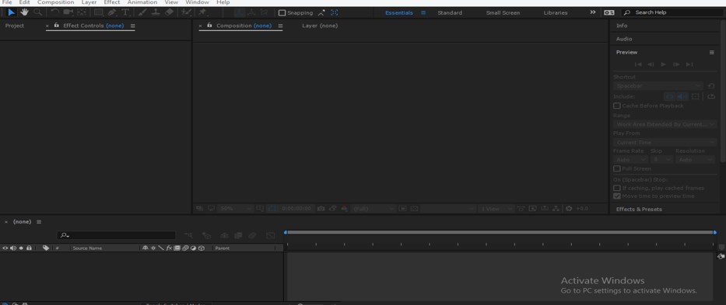The image size is (726, 305).
Task: Open the Composition menu
Action: (55, 2)
